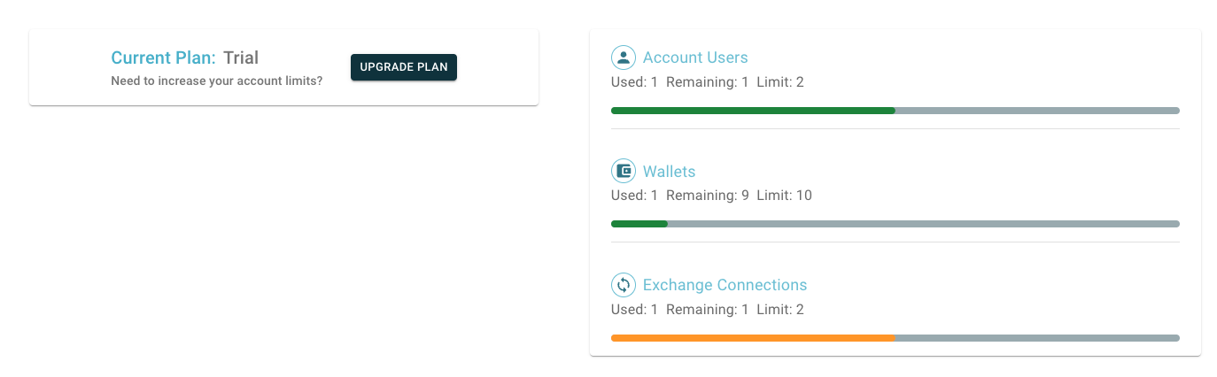The image size is (1217, 377).
Task: Click the Account Users person icon
Action: point(624,58)
